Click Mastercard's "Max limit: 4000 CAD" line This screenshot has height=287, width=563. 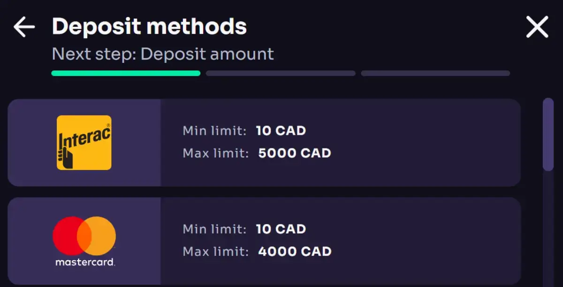coord(257,251)
